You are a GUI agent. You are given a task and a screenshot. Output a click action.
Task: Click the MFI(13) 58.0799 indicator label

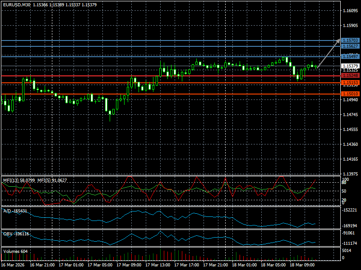[x=19, y=180]
